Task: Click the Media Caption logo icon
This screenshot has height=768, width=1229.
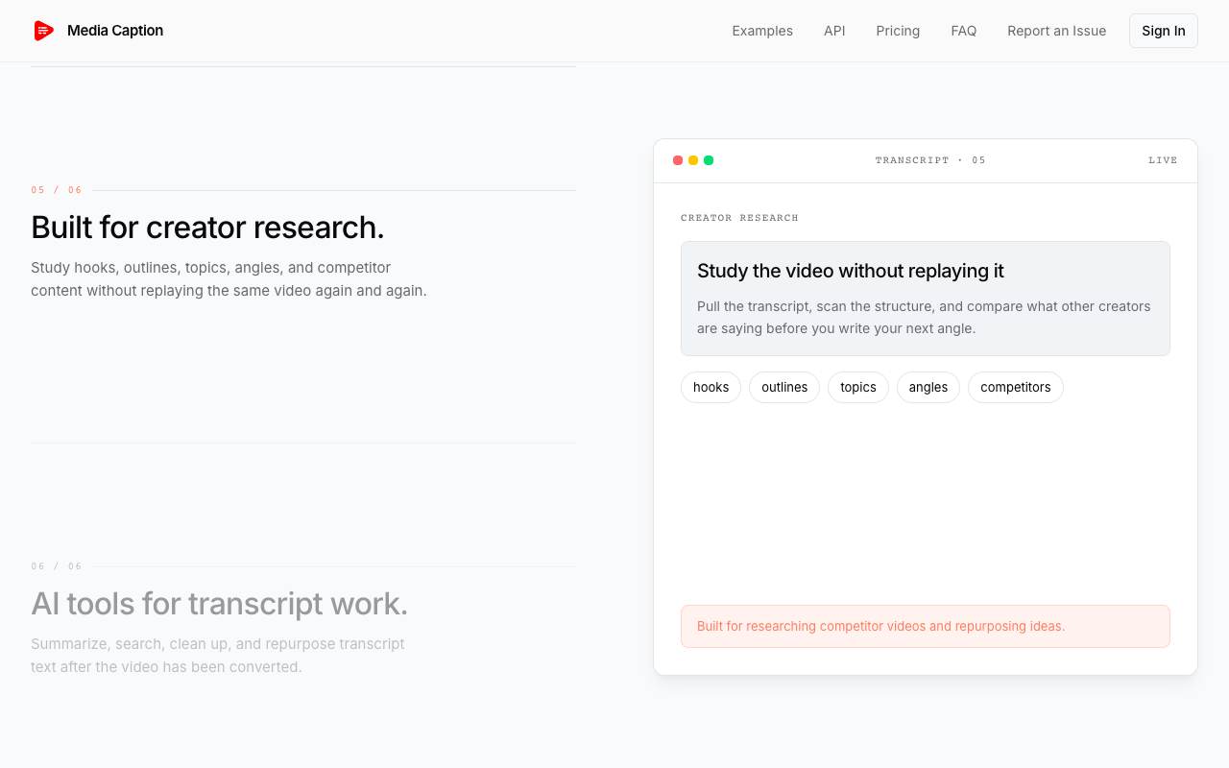Action: 43,31
